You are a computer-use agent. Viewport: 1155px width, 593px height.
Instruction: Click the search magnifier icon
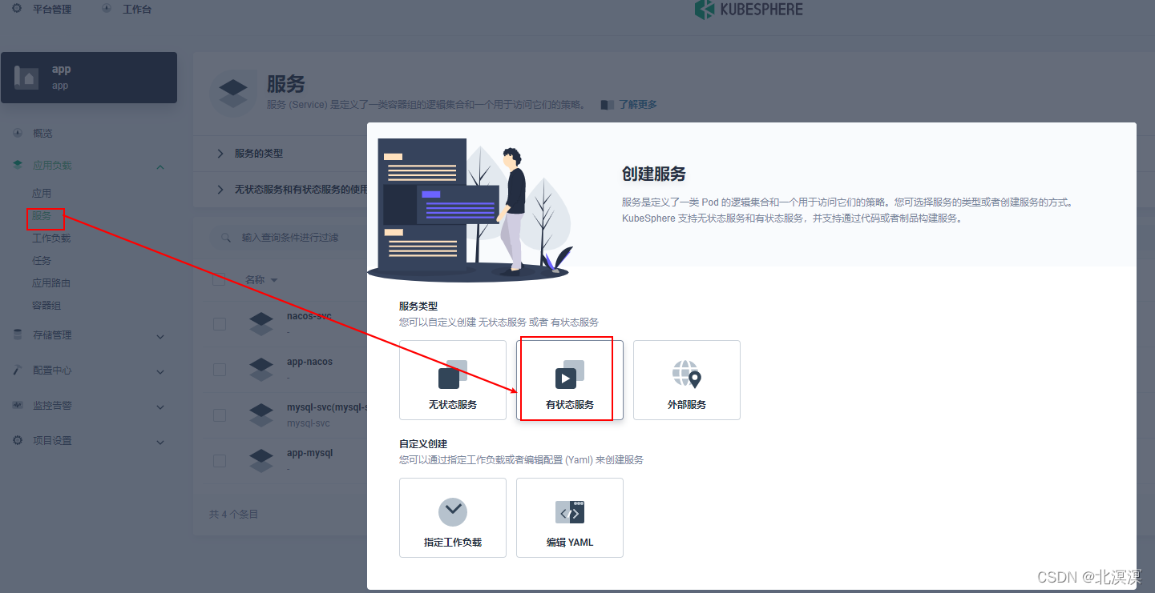click(x=227, y=238)
